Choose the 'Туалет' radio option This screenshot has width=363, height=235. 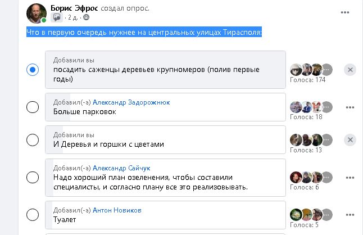pos(33,214)
